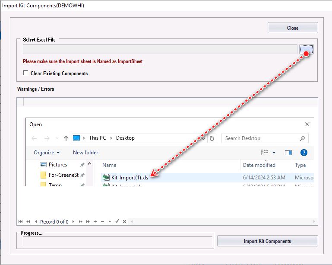Click New folder in Open dialog
The width and height of the screenshot is (332, 265).
pos(85,153)
